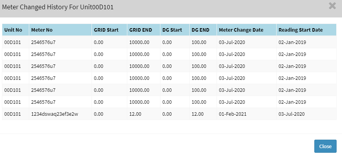
Task: Select meter number 2546576u7 in the first row
Action: pyautogui.click(x=43, y=42)
